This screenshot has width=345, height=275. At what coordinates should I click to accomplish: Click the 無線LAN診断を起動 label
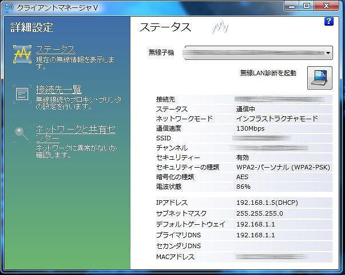coord(268,73)
